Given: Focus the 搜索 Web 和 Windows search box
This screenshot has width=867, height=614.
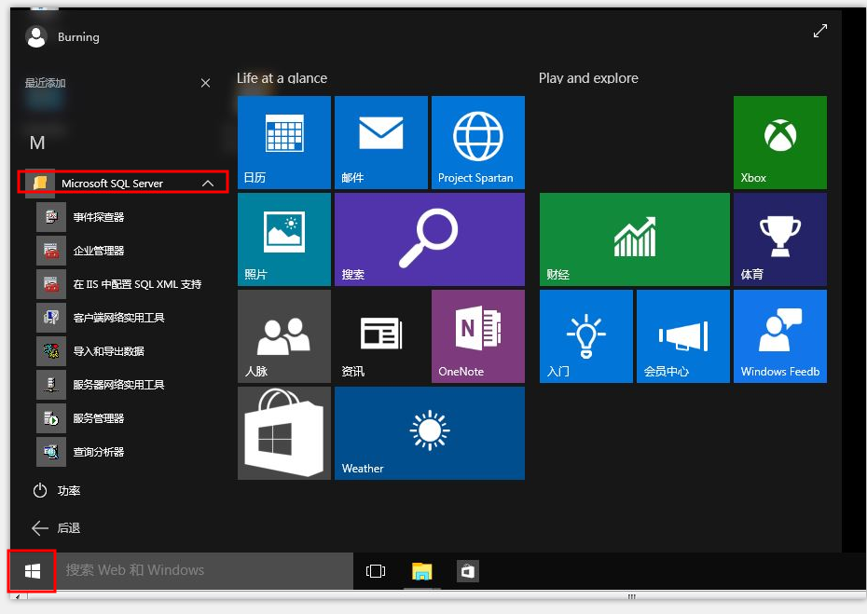Looking at the screenshot, I should pos(204,570).
